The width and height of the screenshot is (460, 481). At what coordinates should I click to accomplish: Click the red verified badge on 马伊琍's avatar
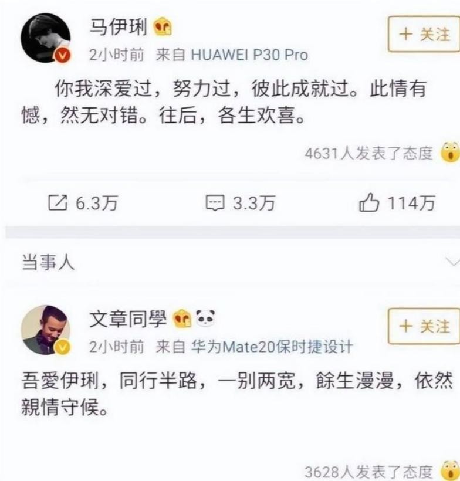tap(63, 56)
